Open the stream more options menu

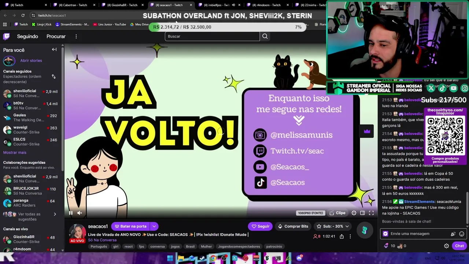coord(350,236)
